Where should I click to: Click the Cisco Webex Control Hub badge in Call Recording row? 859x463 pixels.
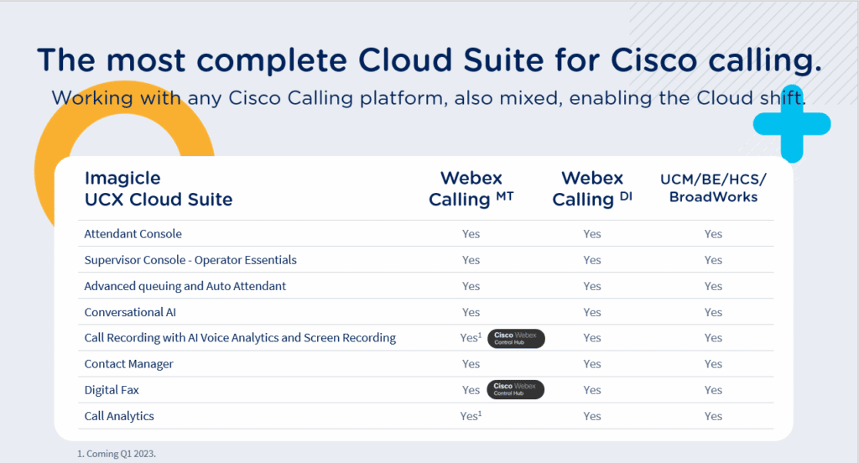point(515,338)
